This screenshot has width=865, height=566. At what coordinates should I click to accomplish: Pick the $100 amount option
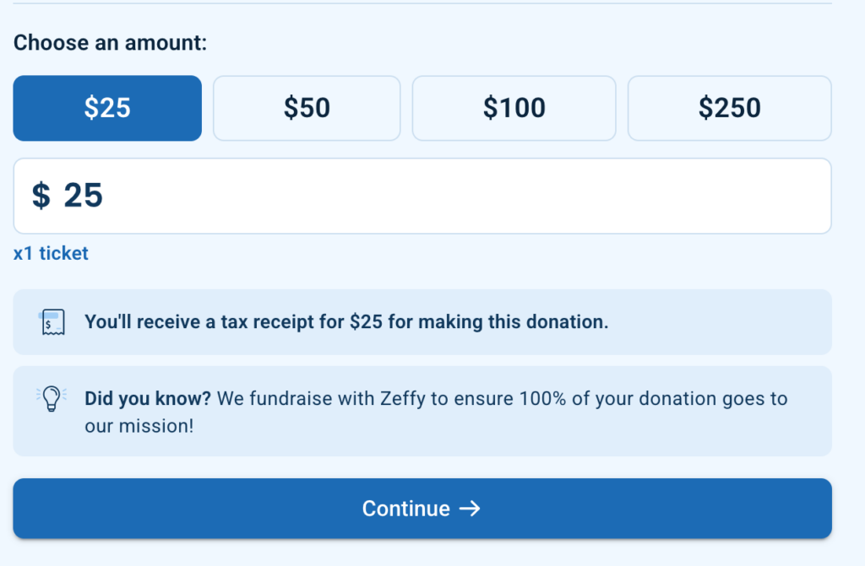(x=514, y=108)
